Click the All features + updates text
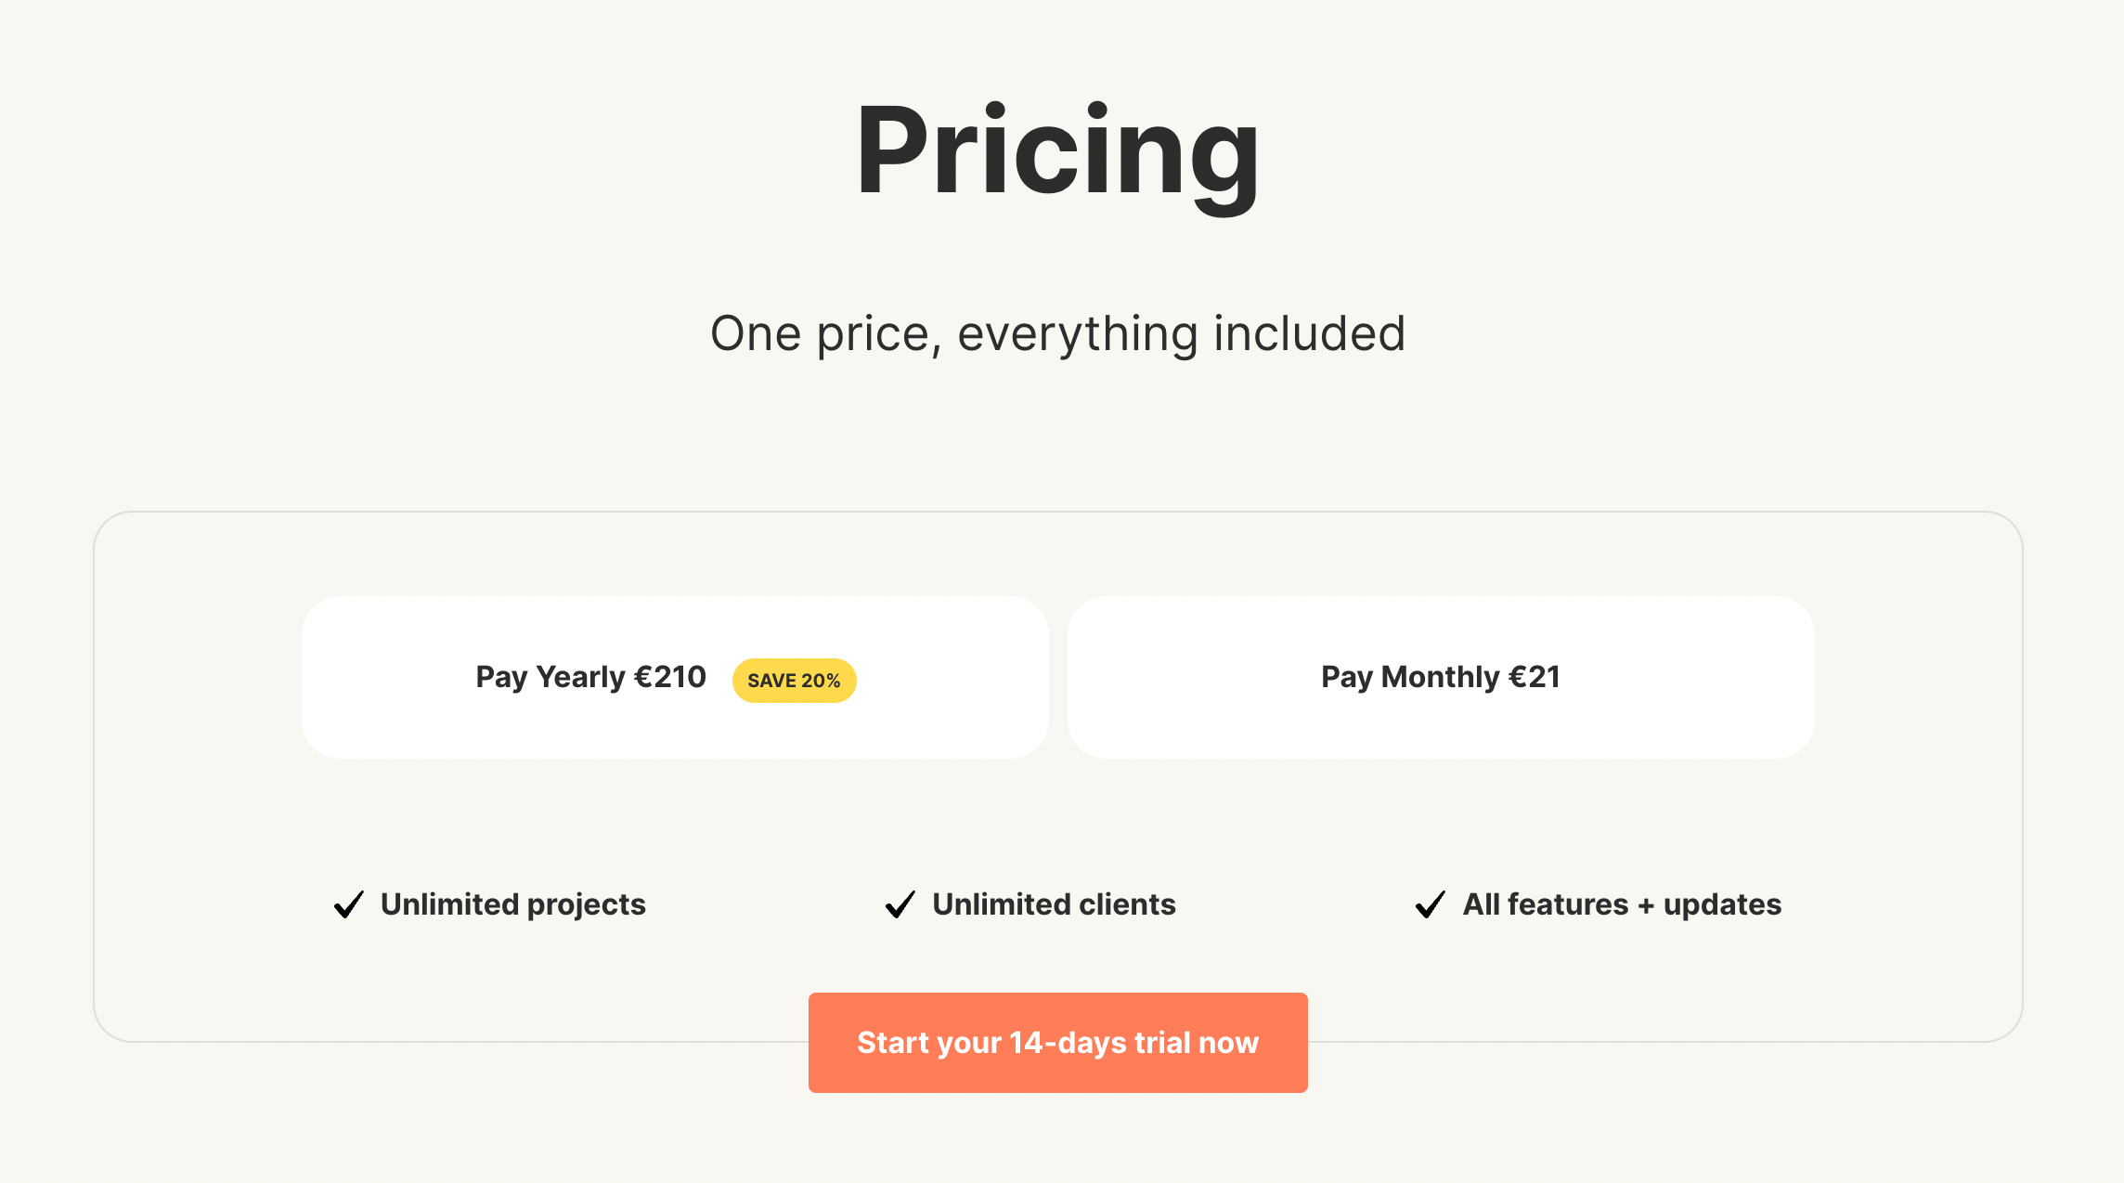This screenshot has width=2124, height=1183. pyautogui.click(x=1622, y=904)
